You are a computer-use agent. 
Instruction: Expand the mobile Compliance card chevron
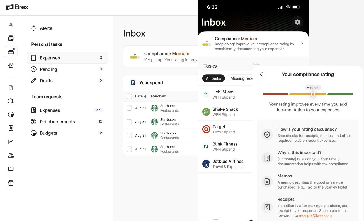pos(302,44)
